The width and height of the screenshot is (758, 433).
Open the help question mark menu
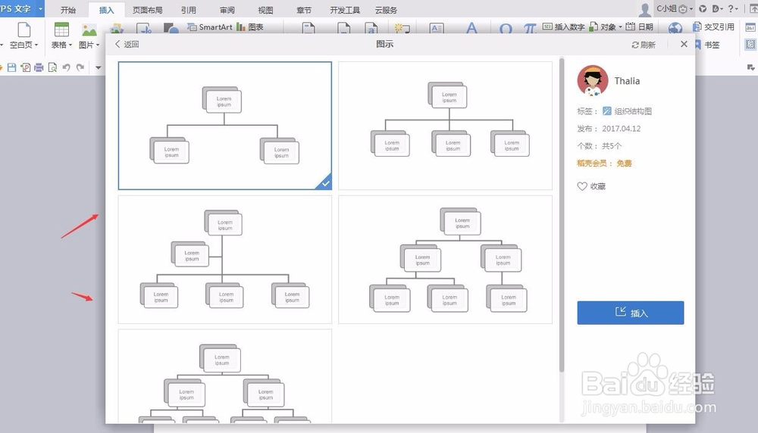tap(733, 8)
